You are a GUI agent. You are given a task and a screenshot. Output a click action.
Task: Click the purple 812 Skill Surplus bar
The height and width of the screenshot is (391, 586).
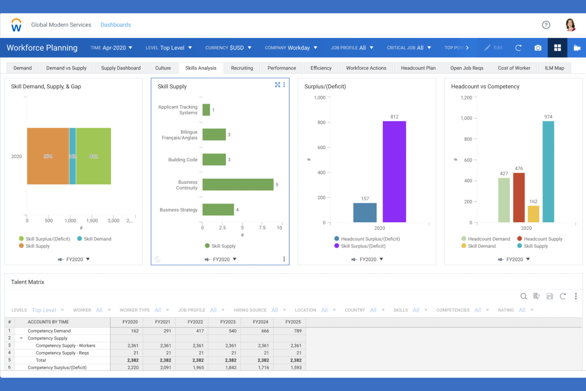394,172
